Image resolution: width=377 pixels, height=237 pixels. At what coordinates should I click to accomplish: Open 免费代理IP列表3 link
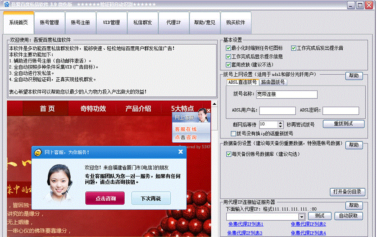(x=245, y=233)
